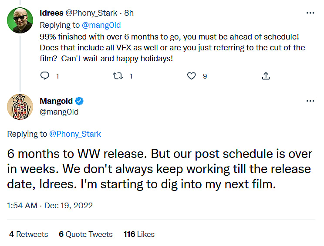Open @Phony_Stark mention in Mangold's reply
Image resolution: width=324 pixels, height=246 pixels.
tap(75, 134)
